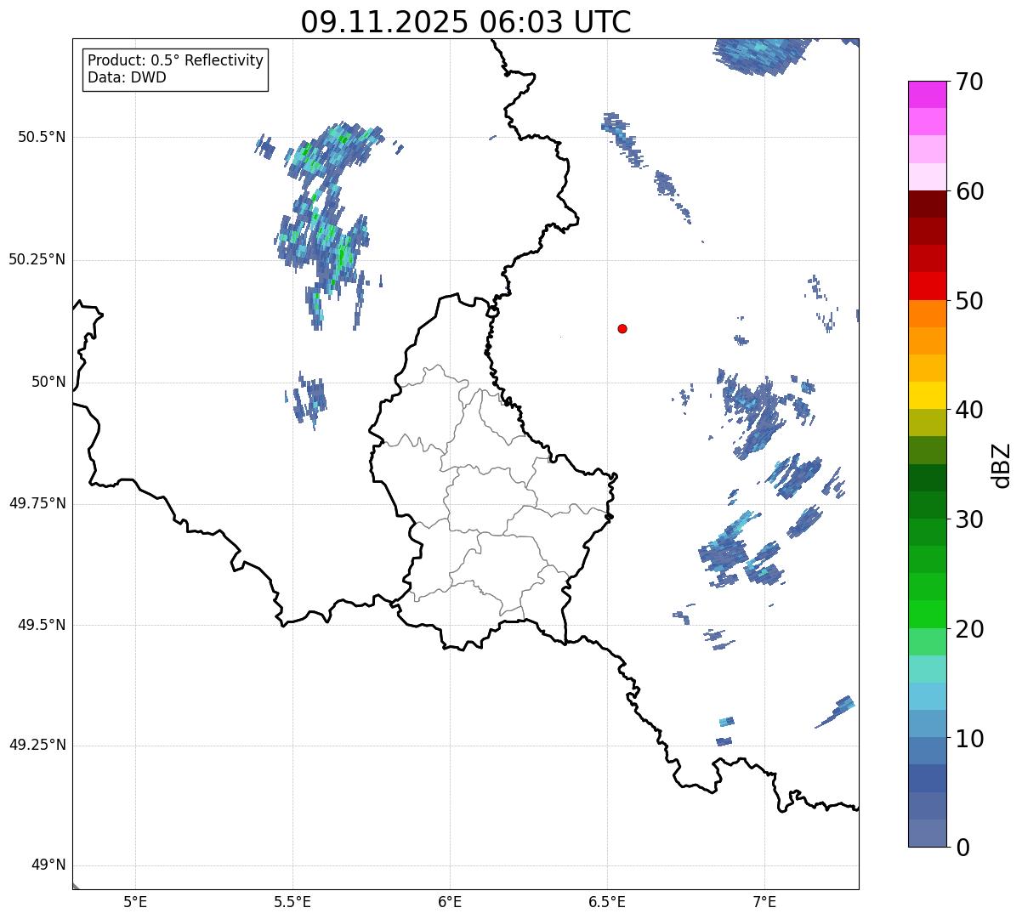
Task: Click the 10 label on the colorbar
Action: click(x=969, y=738)
